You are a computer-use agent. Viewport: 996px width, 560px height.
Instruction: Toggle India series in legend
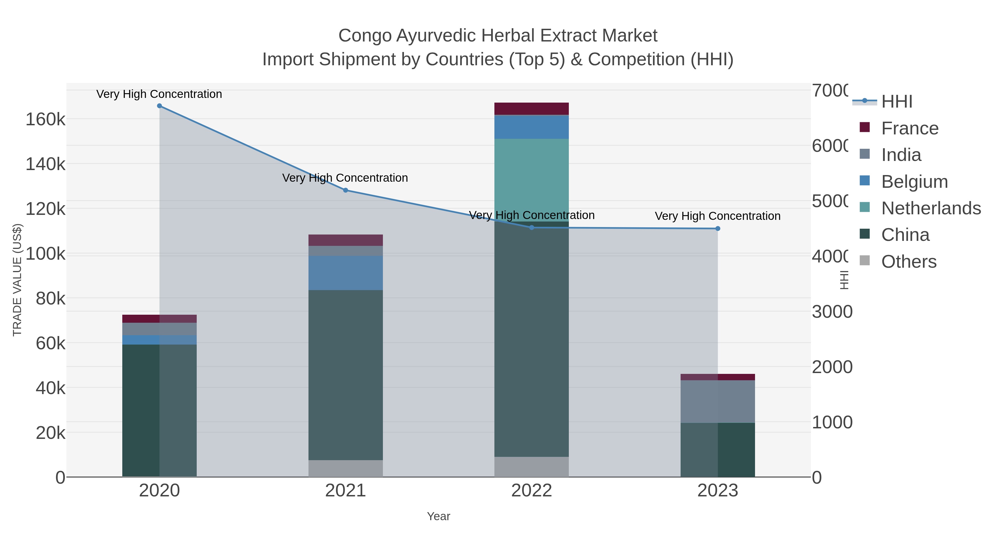click(890, 155)
